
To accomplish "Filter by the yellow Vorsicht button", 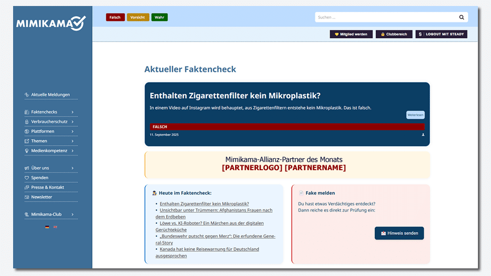I will click(138, 17).
